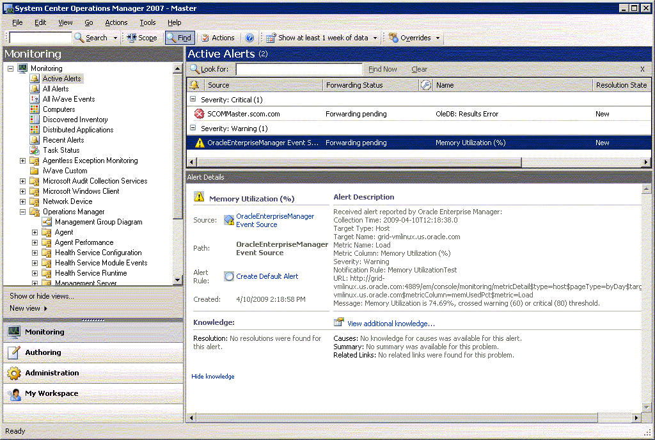Collapse the Severity: Warning group

pyautogui.click(x=193, y=129)
